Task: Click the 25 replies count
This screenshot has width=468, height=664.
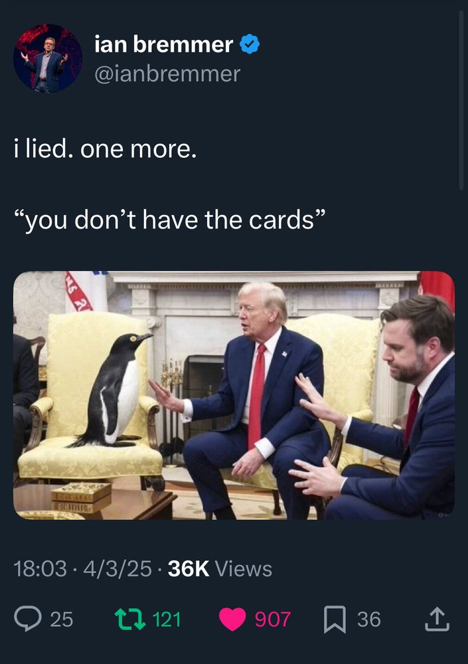Action: coord(62,619)
